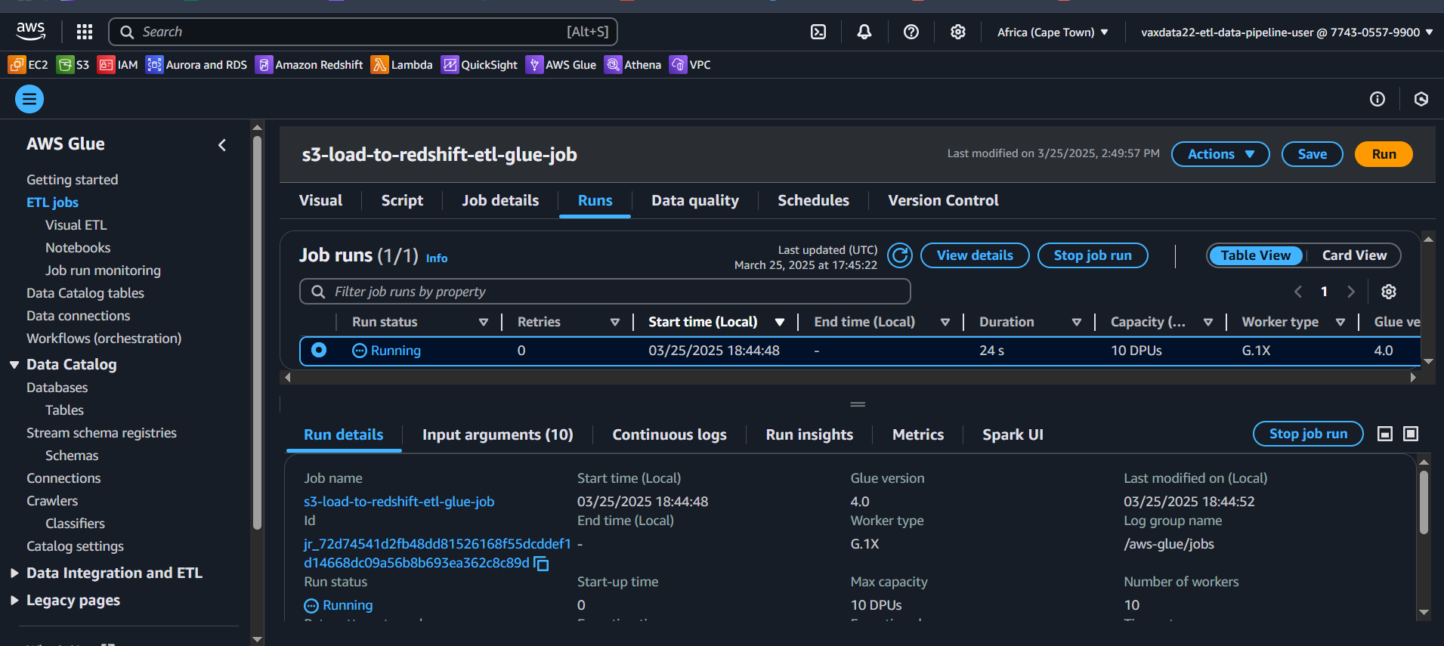The height and width of the screenshot is (646, 1444).
Task: Click the Info link next to Job runs
Action: click(437, 258)
